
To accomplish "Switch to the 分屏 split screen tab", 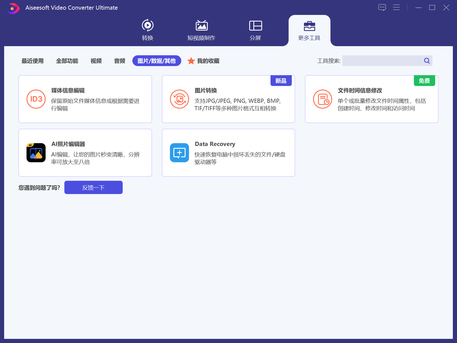I will pos(255,26).
